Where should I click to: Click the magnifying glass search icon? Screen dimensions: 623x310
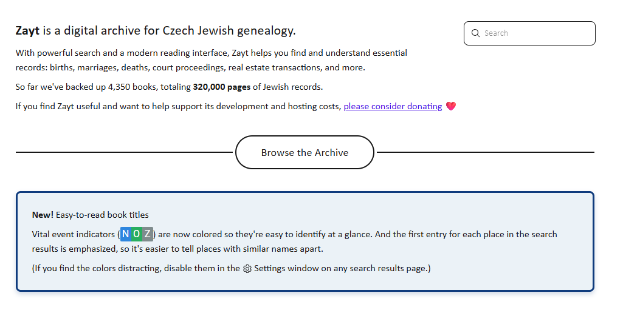475,33
